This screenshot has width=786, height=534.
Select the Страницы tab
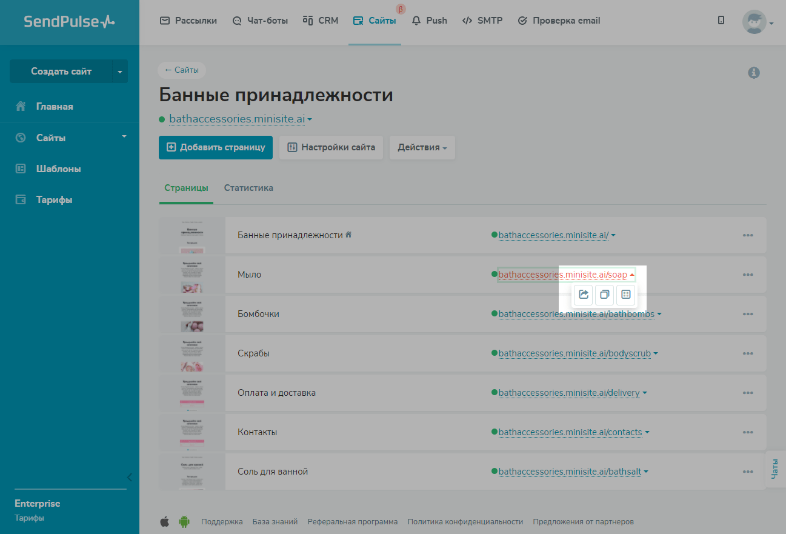tap(186, 188)
